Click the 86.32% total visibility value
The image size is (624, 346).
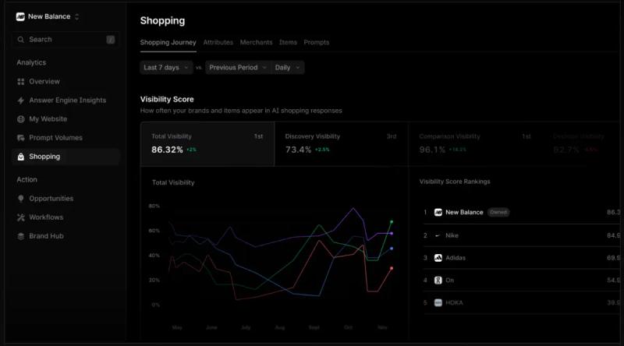point(167,150)
